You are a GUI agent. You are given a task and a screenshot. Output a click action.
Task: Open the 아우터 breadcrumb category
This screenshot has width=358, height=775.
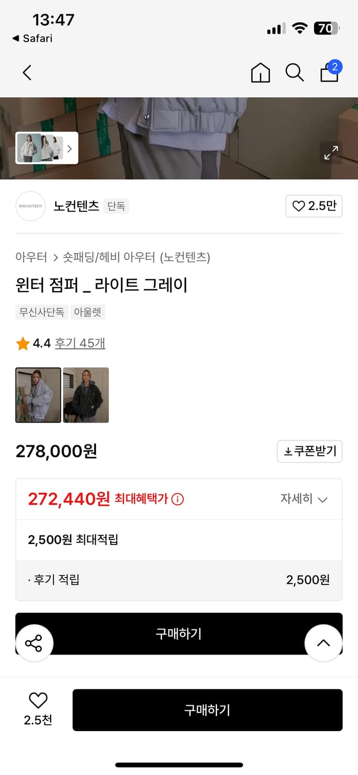coord(32,257)
